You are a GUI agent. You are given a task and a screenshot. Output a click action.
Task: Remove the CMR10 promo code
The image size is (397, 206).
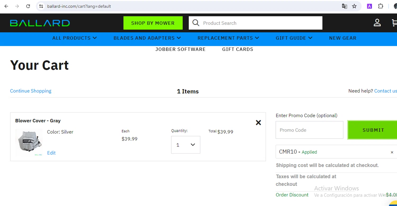coord(392,152)
